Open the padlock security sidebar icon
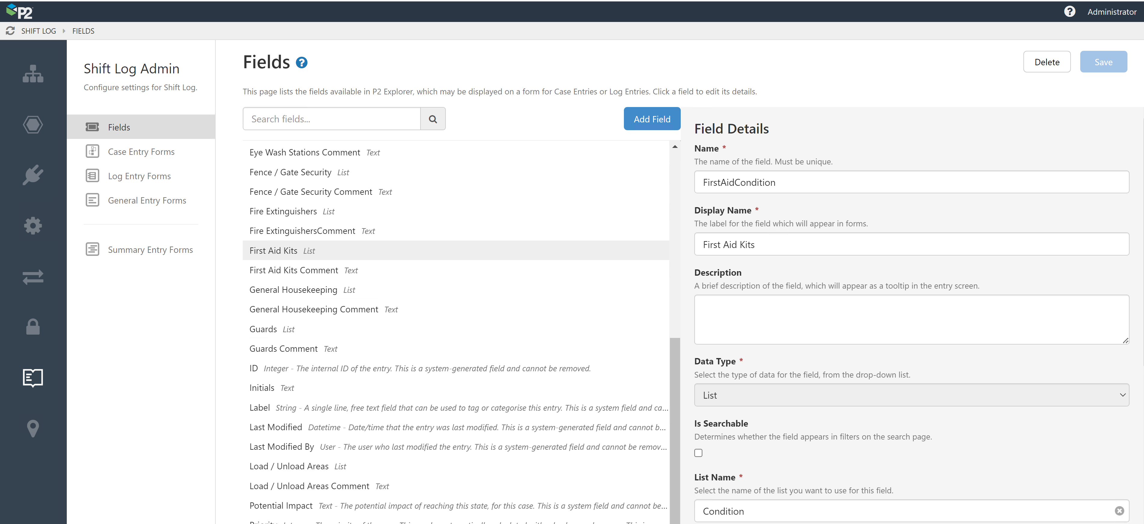Screen dimensions: 1144x524 coord(33,327)
